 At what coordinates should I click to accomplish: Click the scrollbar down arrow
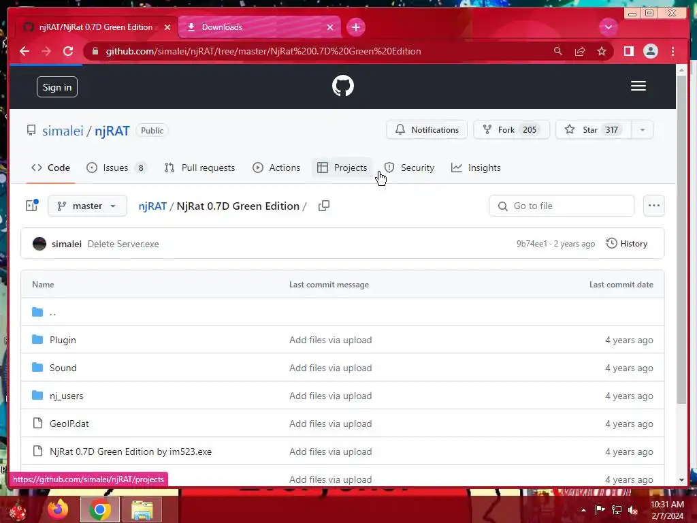click(x=681, y=480)
